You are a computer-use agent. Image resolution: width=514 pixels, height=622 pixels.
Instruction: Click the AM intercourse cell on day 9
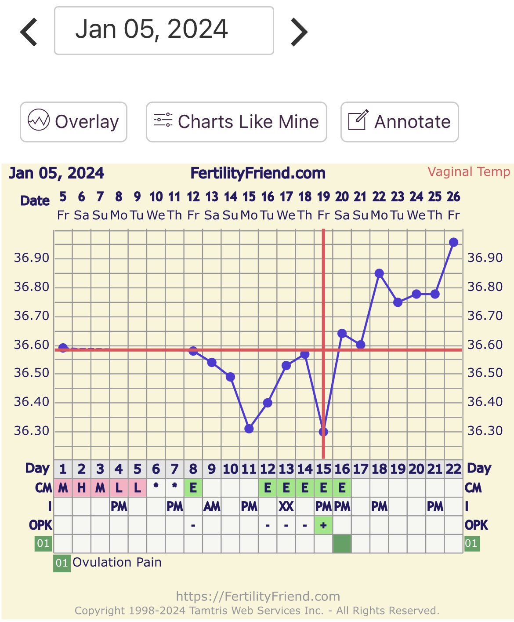click(x=212, y=507)
